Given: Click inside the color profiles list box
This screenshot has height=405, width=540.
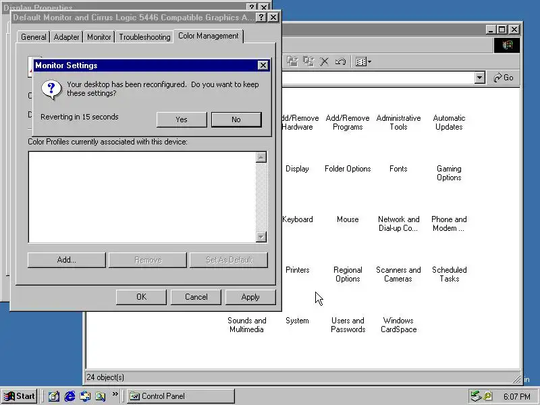Looking at the screenshot, I should coord(142,197).
